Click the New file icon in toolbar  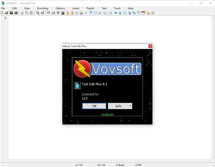click(2, 13)
